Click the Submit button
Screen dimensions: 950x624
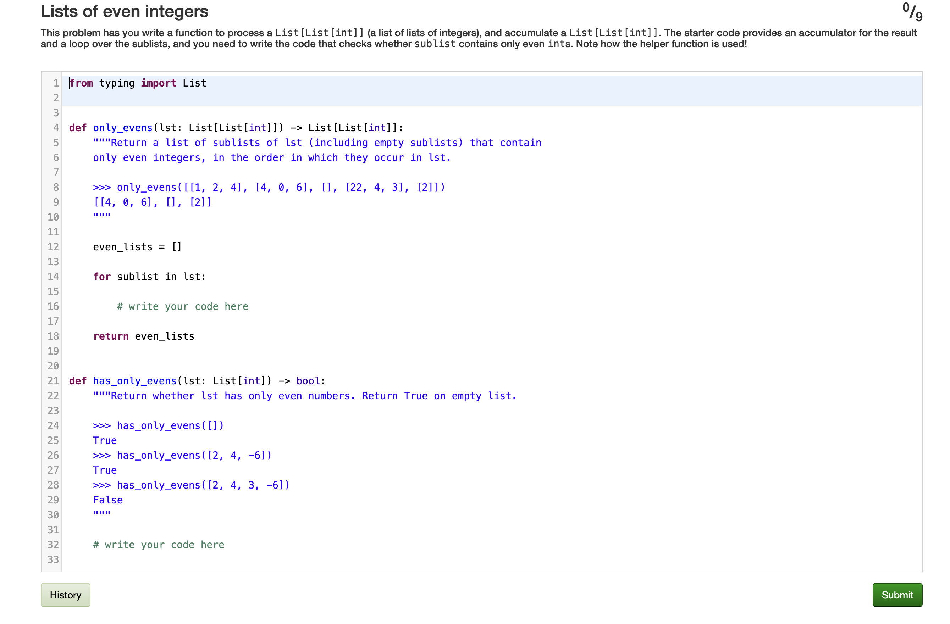pyautogui.click(x=896, y=595)
